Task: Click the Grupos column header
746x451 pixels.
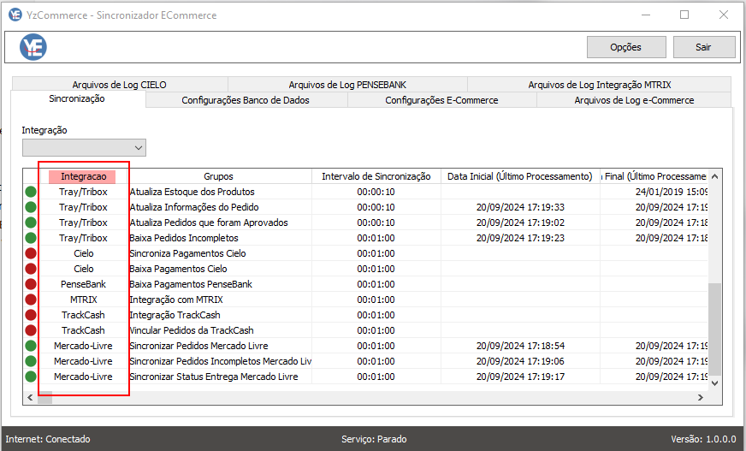Action: [x=219, y=176]
